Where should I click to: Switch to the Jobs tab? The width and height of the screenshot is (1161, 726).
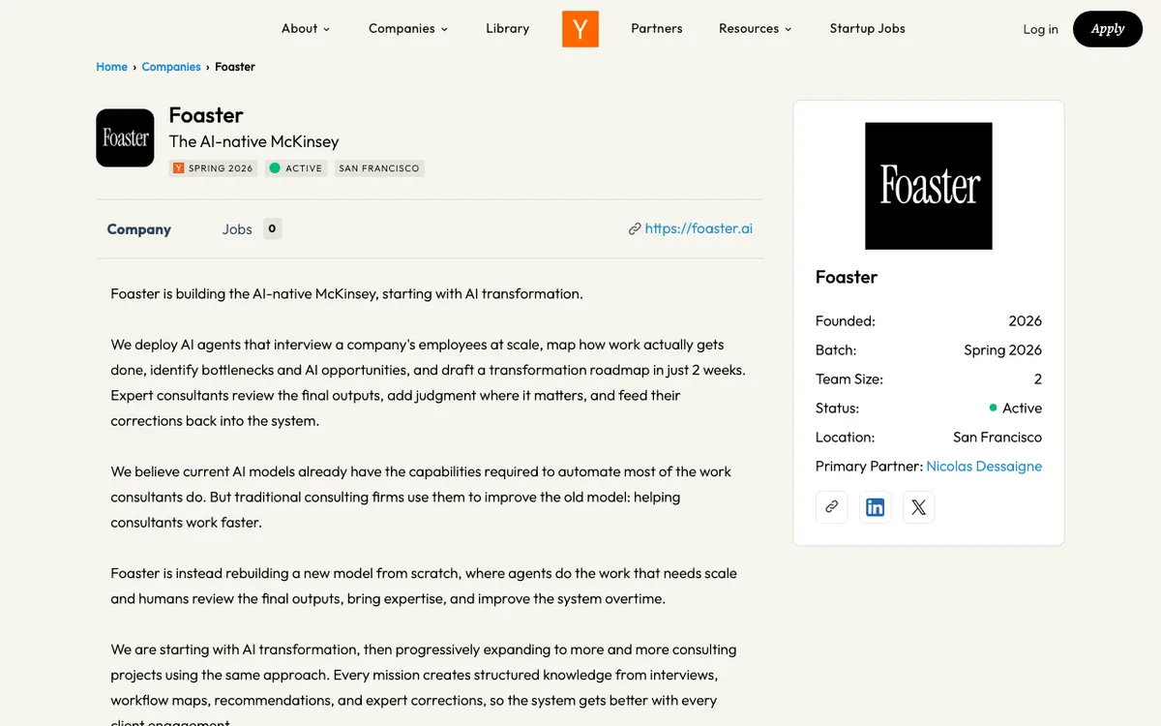click(237, 229)
